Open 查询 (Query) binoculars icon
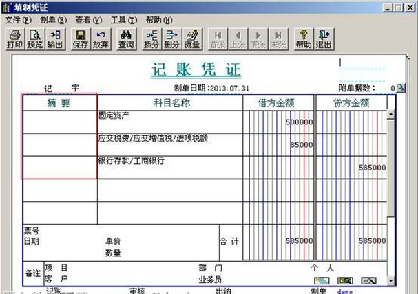The height and width of the screenshot is (294, 418). (x=126, y=38)
